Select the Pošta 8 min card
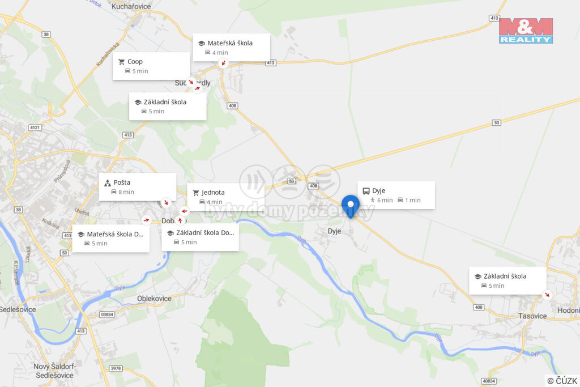580x387 pixels. (x=137, y=187)
